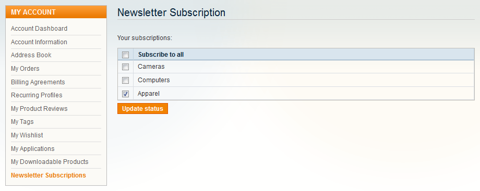Viewport: 480px width, 191px height.
Task: Open My Product Reviews
Action: 39,108
